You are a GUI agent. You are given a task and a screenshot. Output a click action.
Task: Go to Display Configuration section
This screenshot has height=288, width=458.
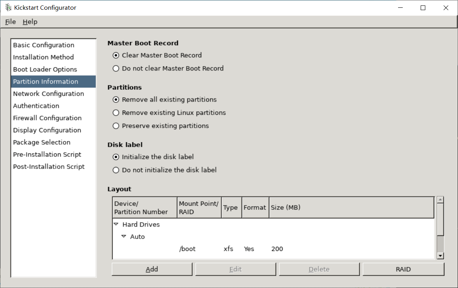coord(53,130)
